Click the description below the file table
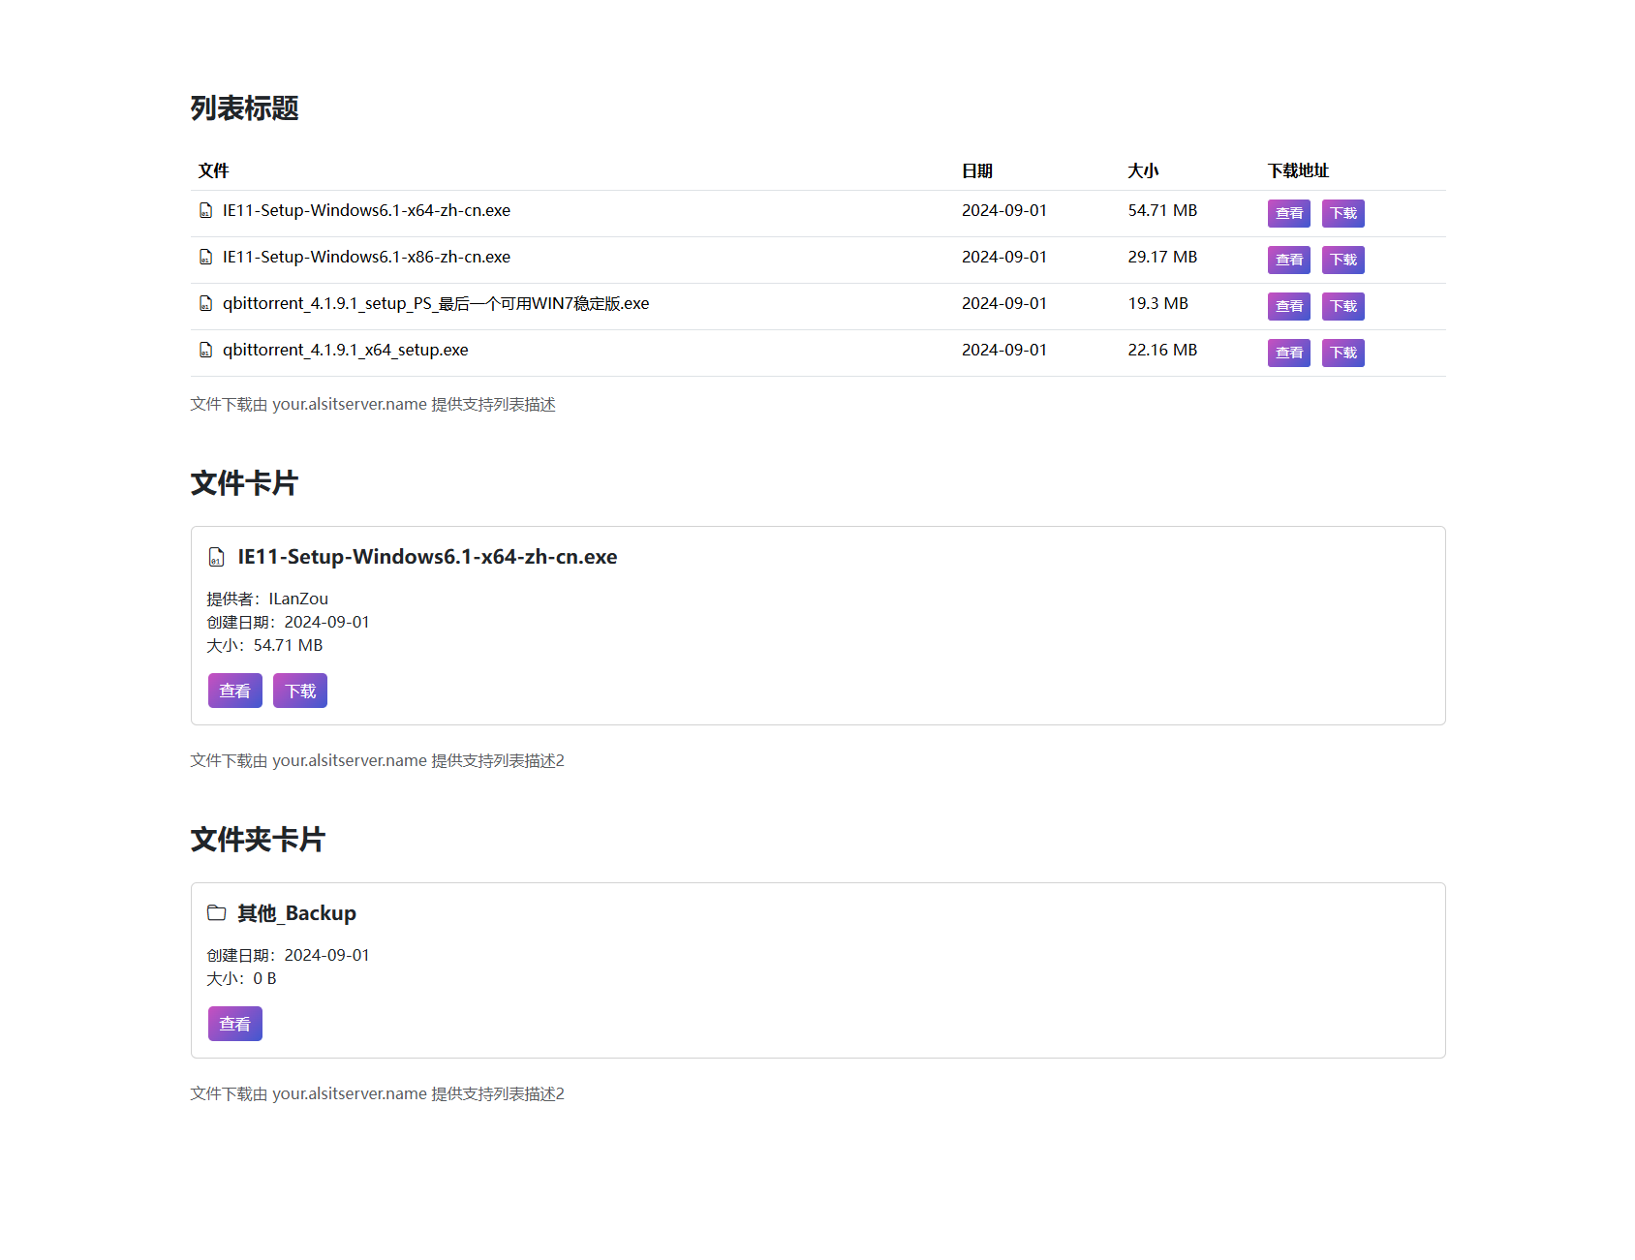The image size is (1635, 1260). [373, 404]
